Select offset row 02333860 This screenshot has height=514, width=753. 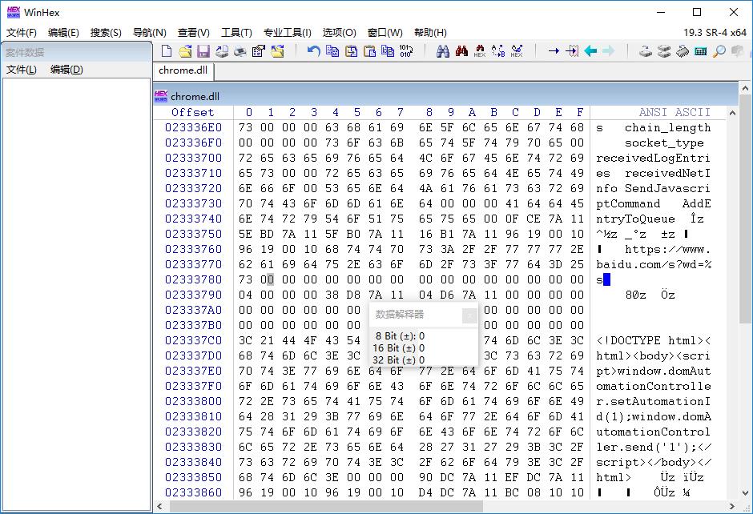(x=193, y=492)
